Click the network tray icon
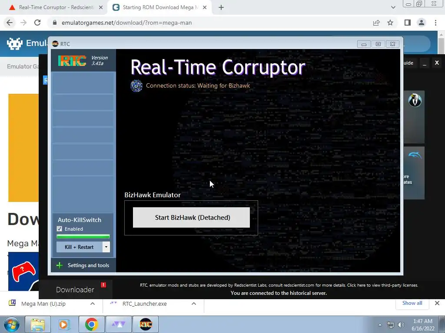445x333 pixels. (x=391, y=325)
